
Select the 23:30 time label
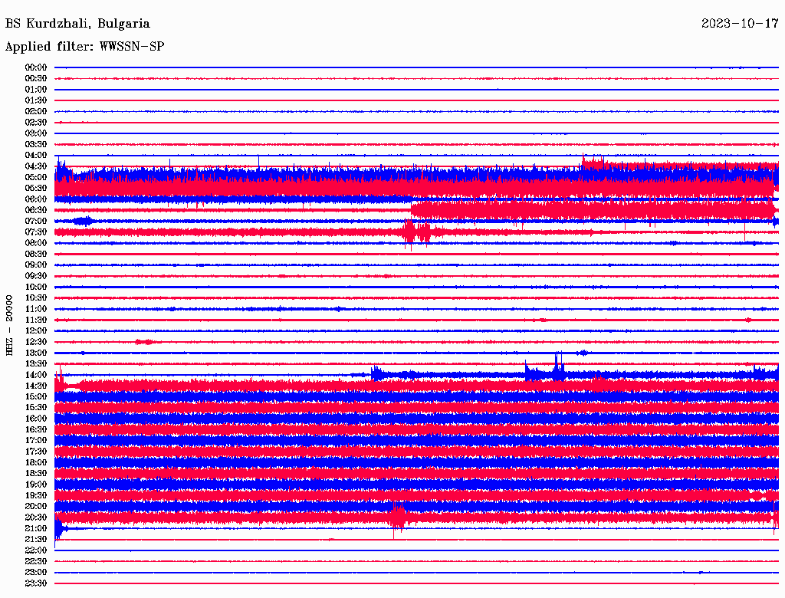35,583
